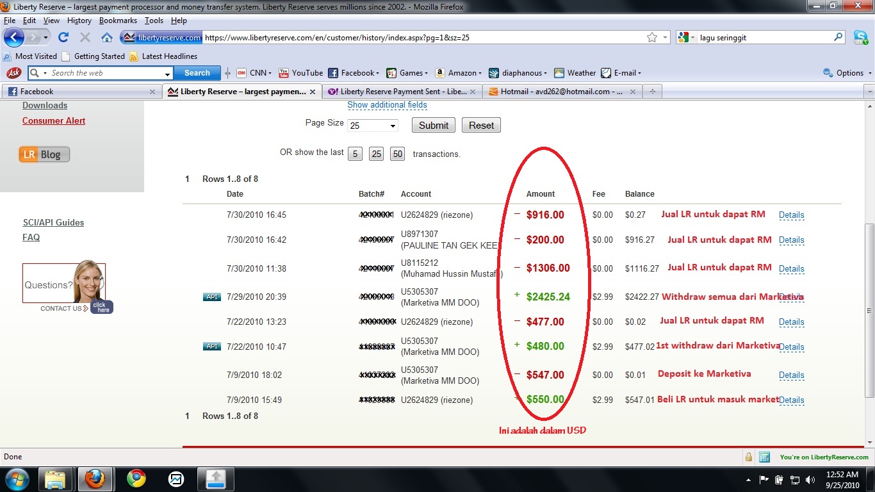
Task: Open the Page Size dropdown
Action: [x=373, y=126]
